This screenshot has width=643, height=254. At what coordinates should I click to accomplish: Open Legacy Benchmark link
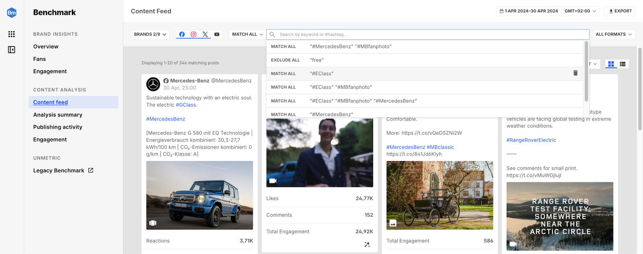[x=59, y=170]
